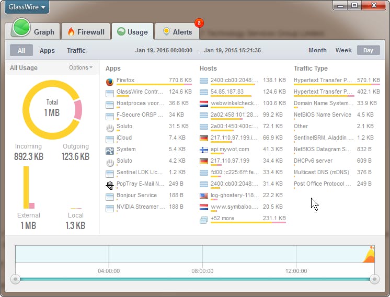This screenshot has height=297, width=390.
Task: Click the iCloud app icon
Action: pyautogui.click(x=110, y=139)
